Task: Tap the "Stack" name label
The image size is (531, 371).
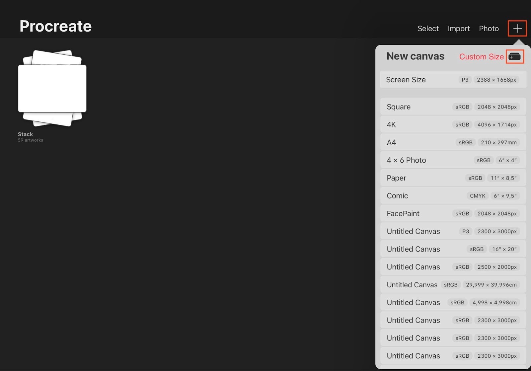Action: [x=25, y=134]
